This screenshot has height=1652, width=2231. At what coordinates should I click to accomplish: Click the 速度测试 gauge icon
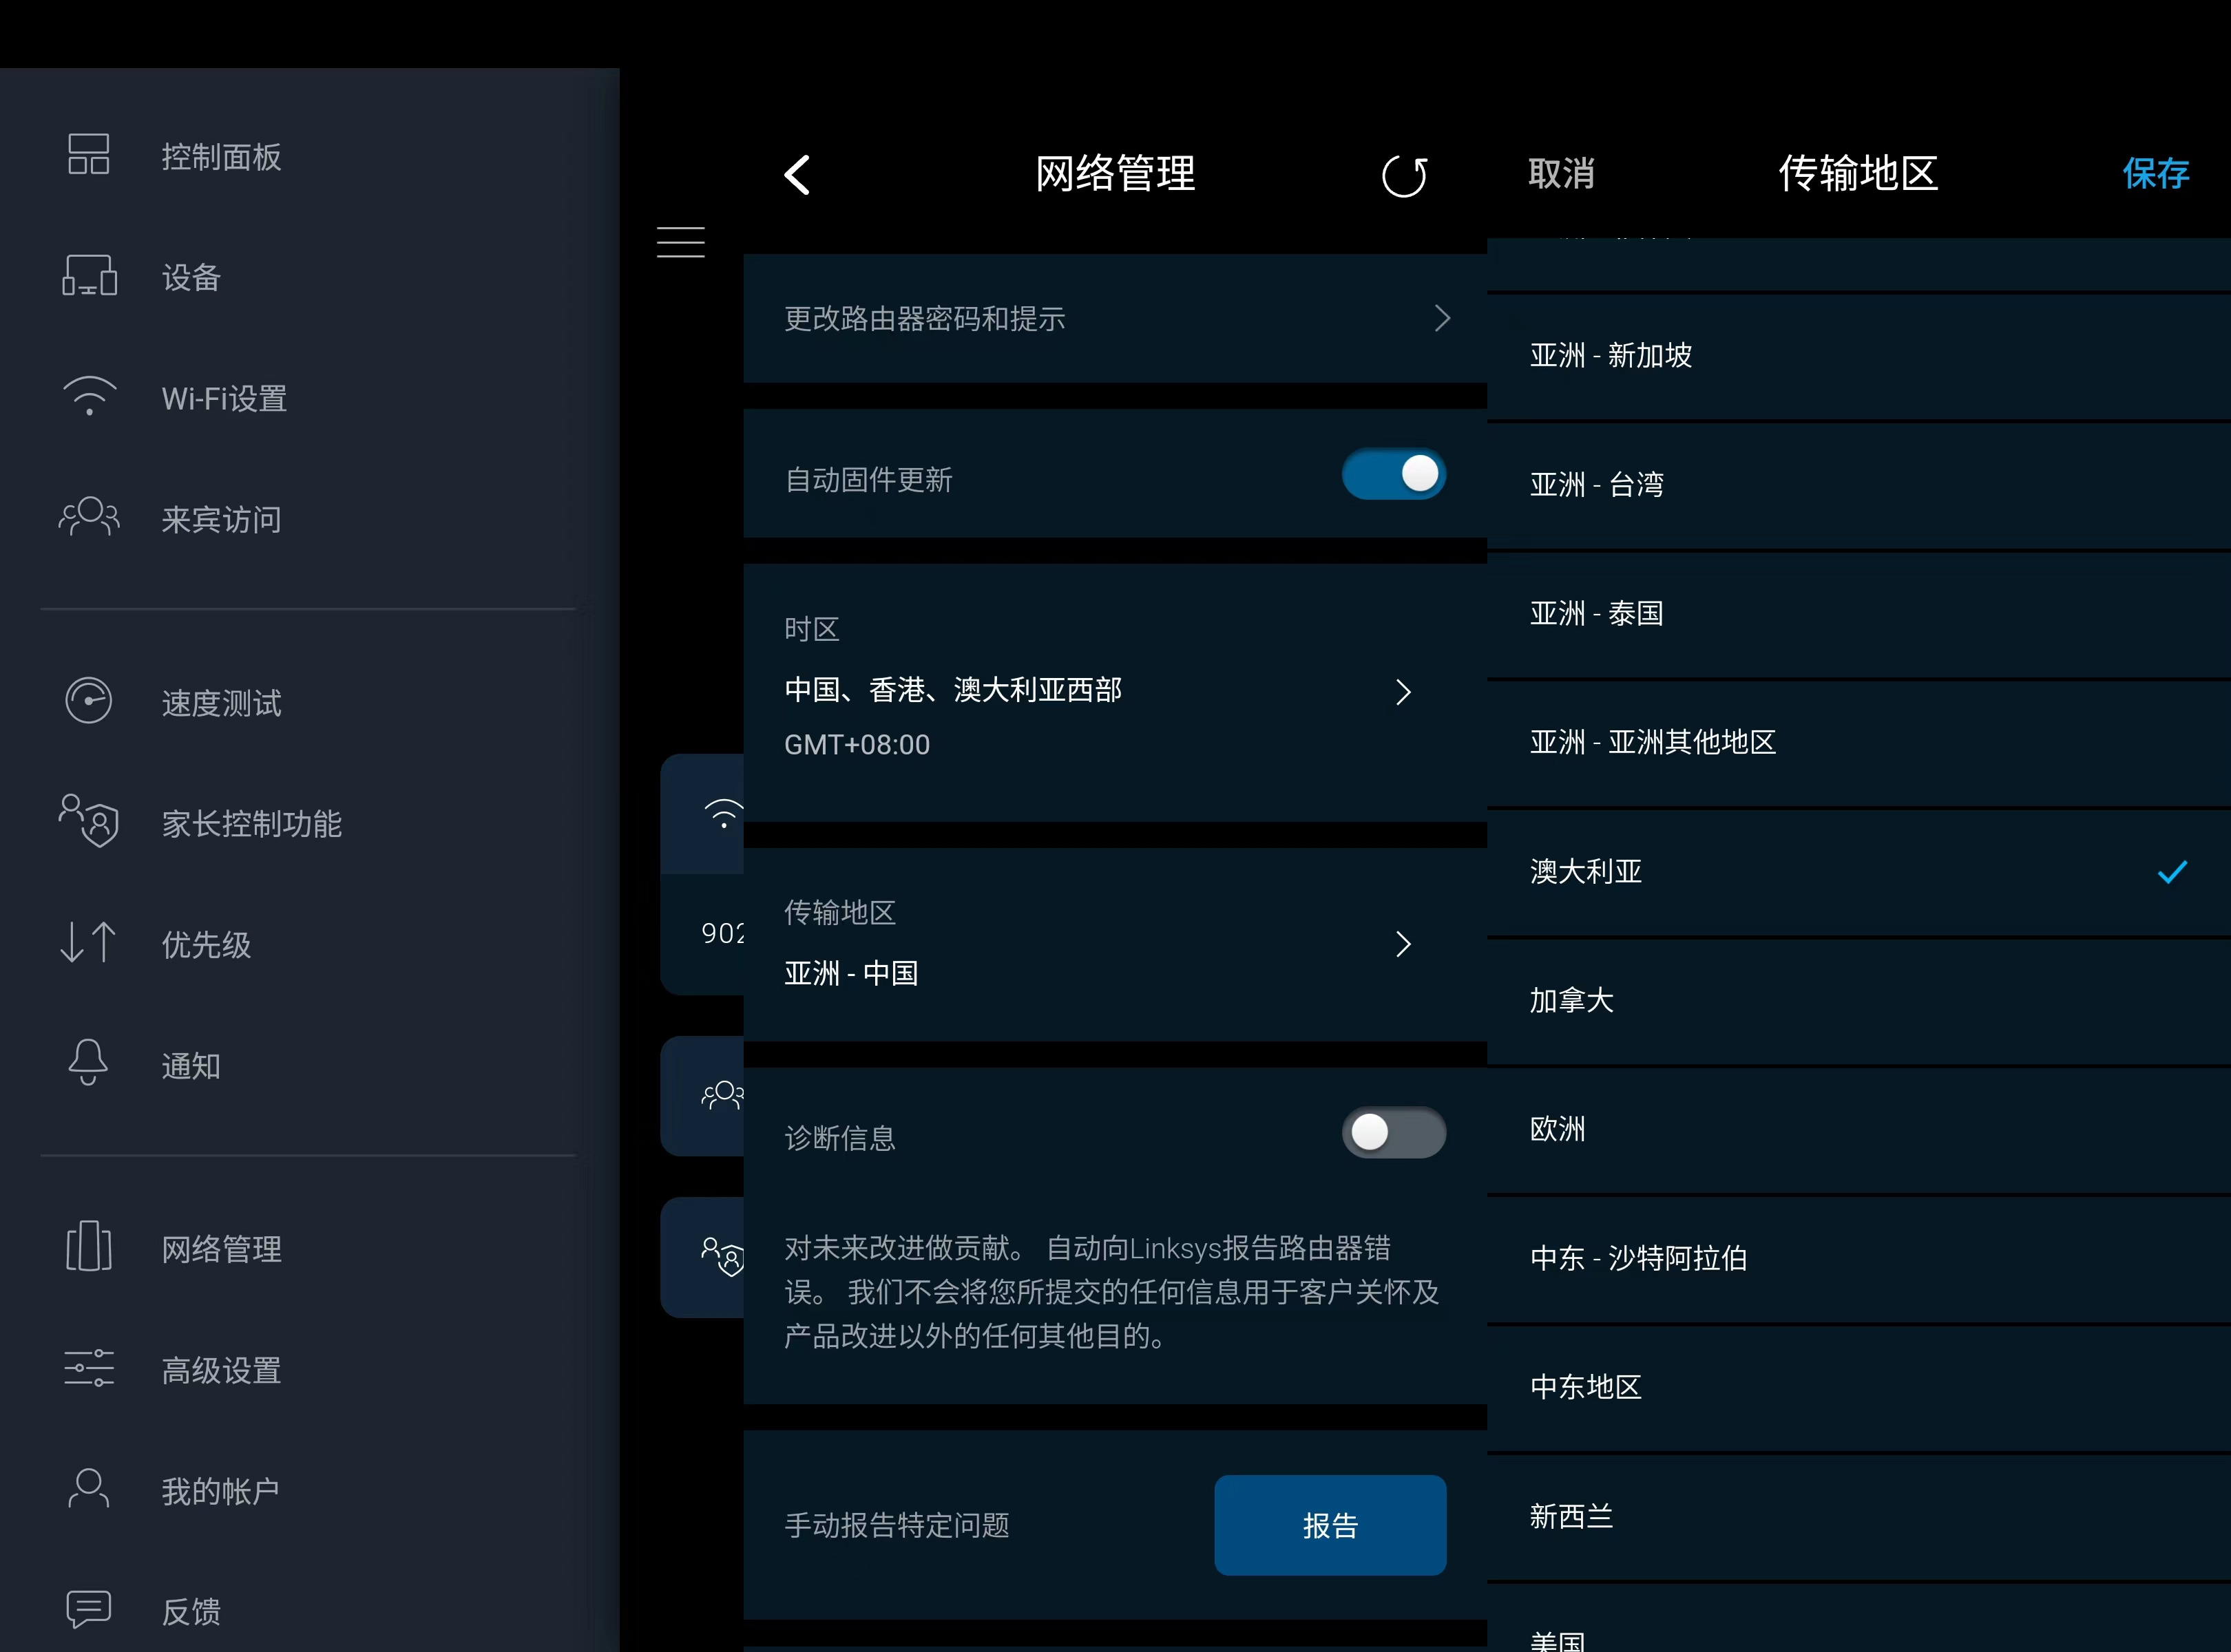pyautogui.click(x=88, y=701)
